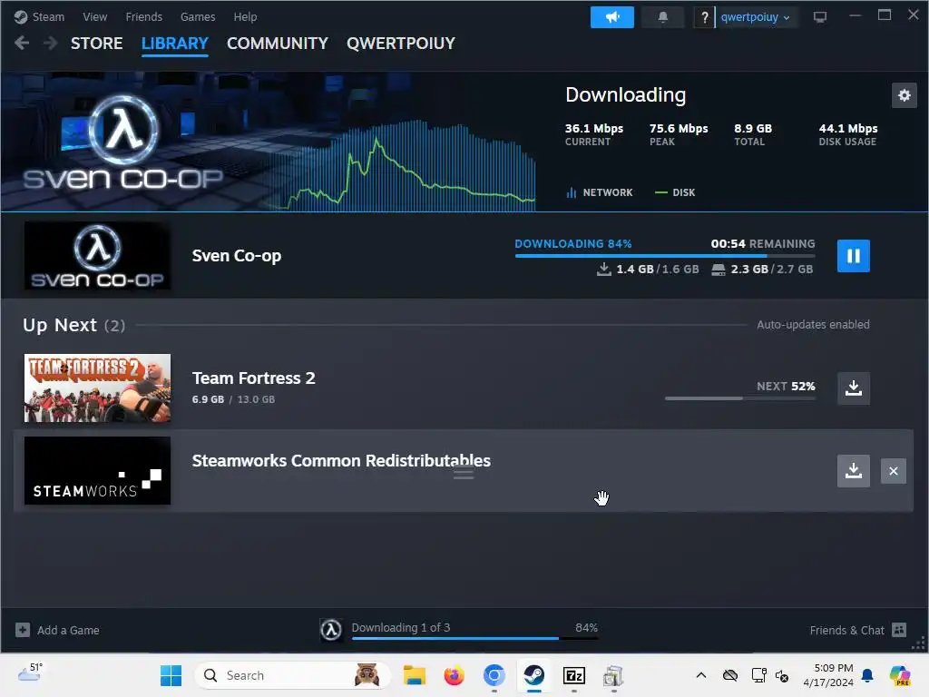Open download settings gear icon
Image resolution: width=929 pixels, height=697 pixels.
(905, 95)
